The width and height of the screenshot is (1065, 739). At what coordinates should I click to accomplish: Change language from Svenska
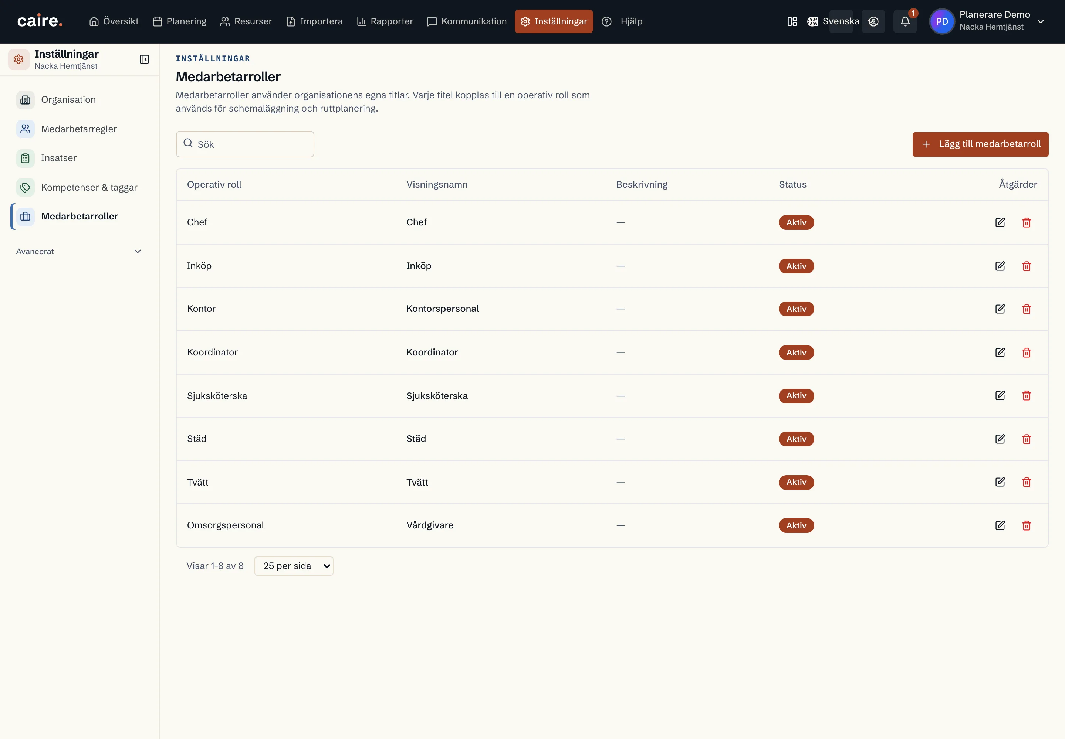click(833, 21)
